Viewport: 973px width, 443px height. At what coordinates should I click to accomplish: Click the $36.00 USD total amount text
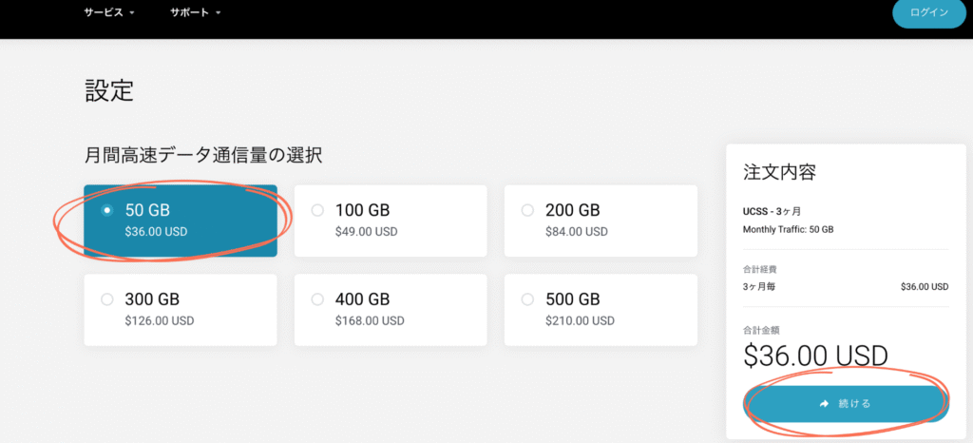click(x=815, y=356)
